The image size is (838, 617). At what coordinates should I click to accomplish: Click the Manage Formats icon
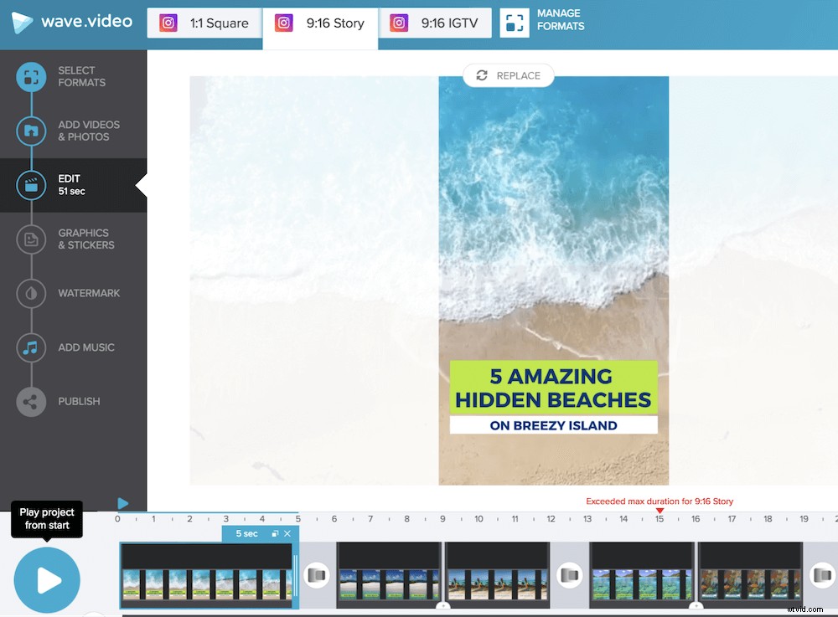click(515, 23)
